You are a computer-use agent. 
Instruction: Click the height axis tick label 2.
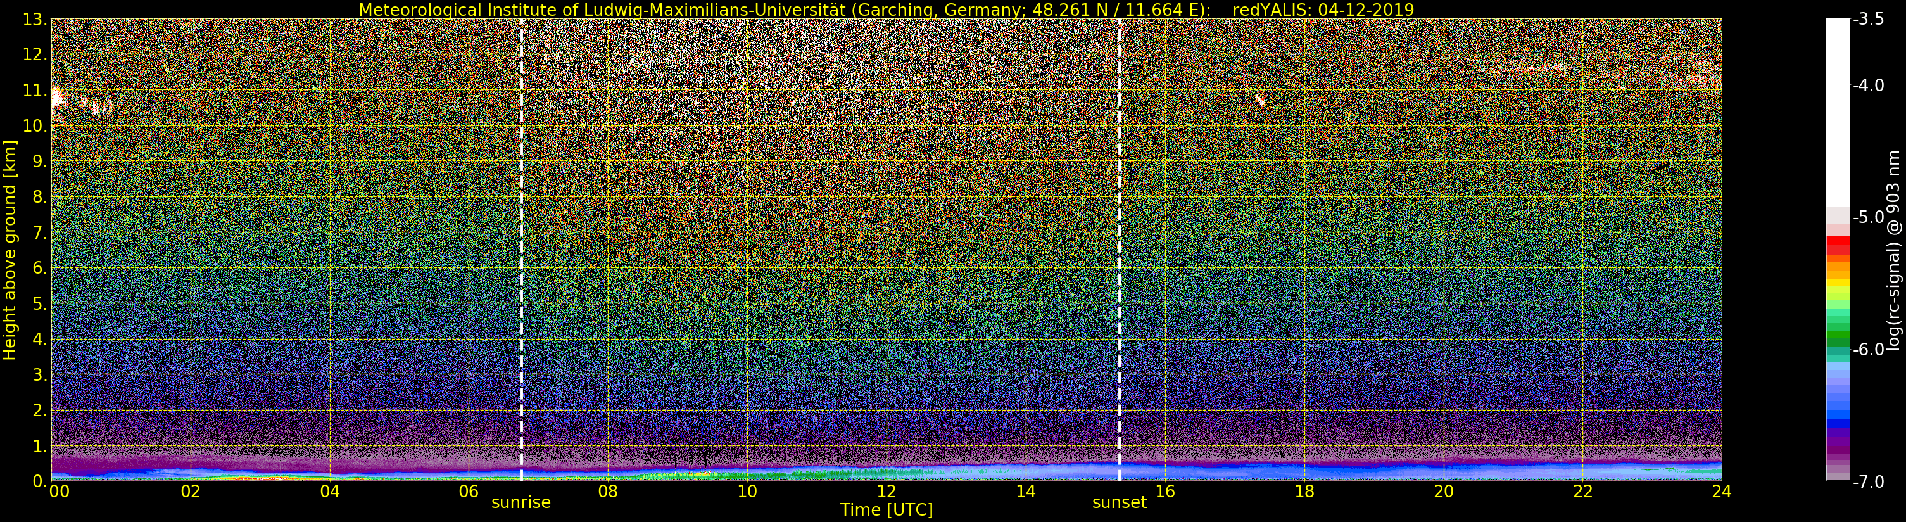click(x=39, y=411)
